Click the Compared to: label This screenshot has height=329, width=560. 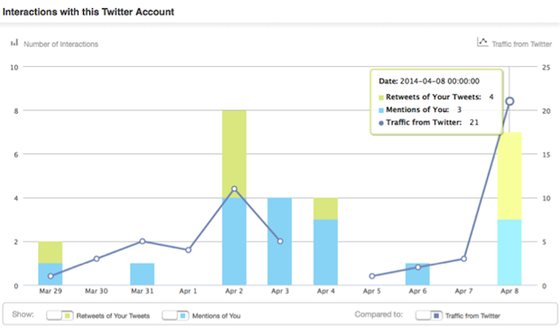coord(378,315)
